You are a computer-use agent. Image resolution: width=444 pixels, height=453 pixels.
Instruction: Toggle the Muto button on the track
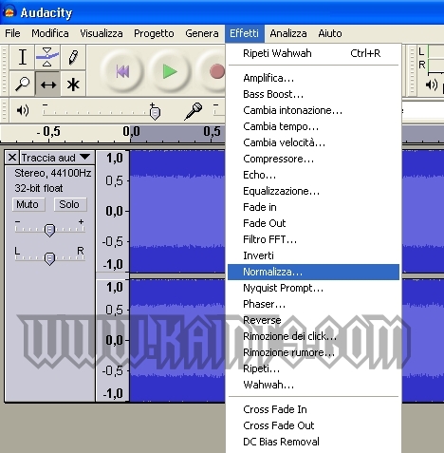pyautogui.click(x=28, y=204)
